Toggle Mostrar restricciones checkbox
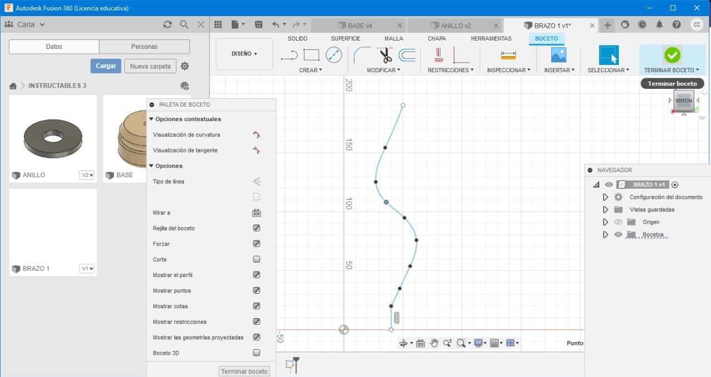 [256, 321]
